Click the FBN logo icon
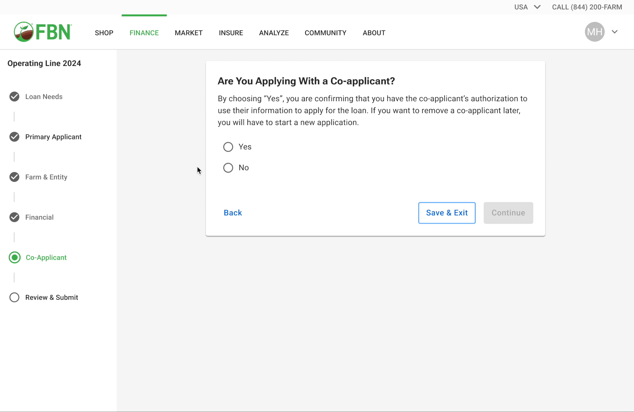 [24, 32]
